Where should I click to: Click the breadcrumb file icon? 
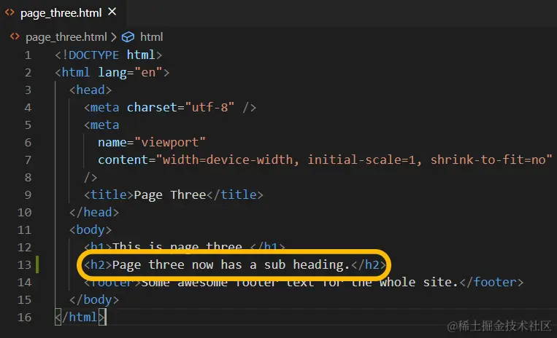tap(15, 36)
